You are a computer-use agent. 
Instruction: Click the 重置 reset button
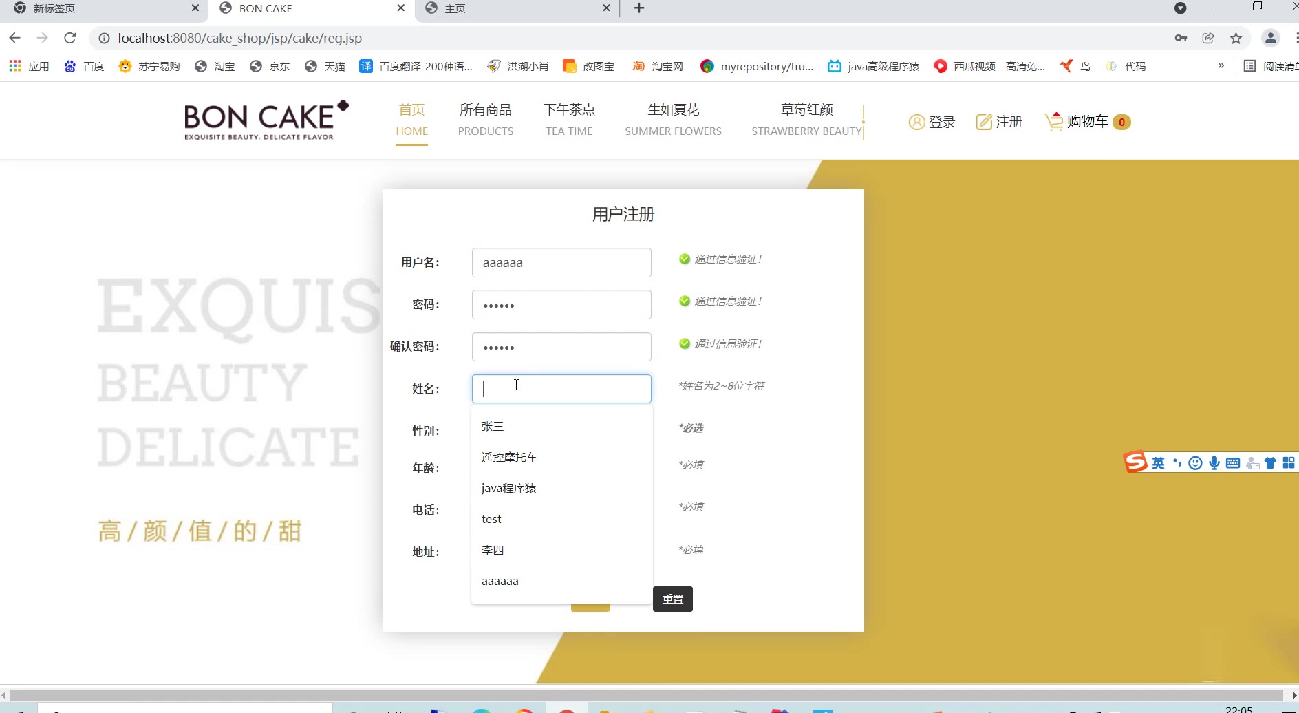click(x=672, y=599)
